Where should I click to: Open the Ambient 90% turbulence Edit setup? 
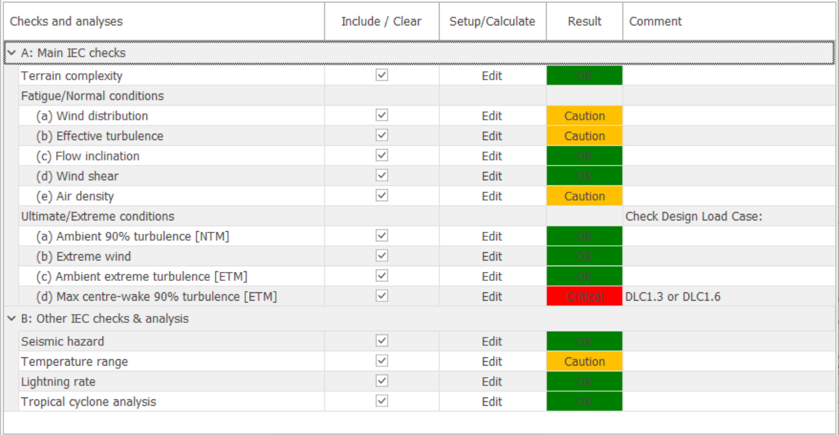click(491, 236)
